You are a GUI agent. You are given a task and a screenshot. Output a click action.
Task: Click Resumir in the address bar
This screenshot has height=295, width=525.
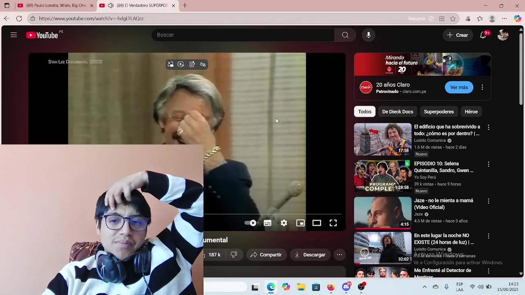click(421, 18)
